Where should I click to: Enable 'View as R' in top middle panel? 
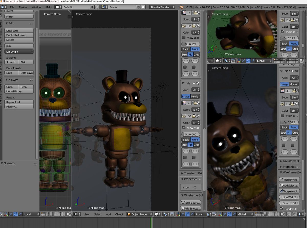click(x=184, y=38)
